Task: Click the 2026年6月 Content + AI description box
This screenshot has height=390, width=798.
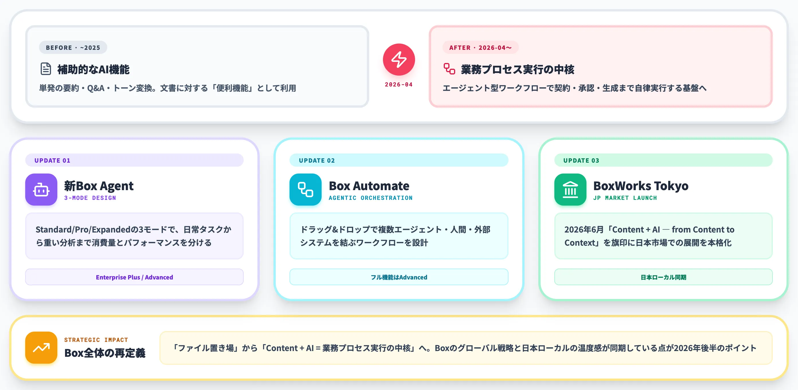Action: click(x=663, y=236)
